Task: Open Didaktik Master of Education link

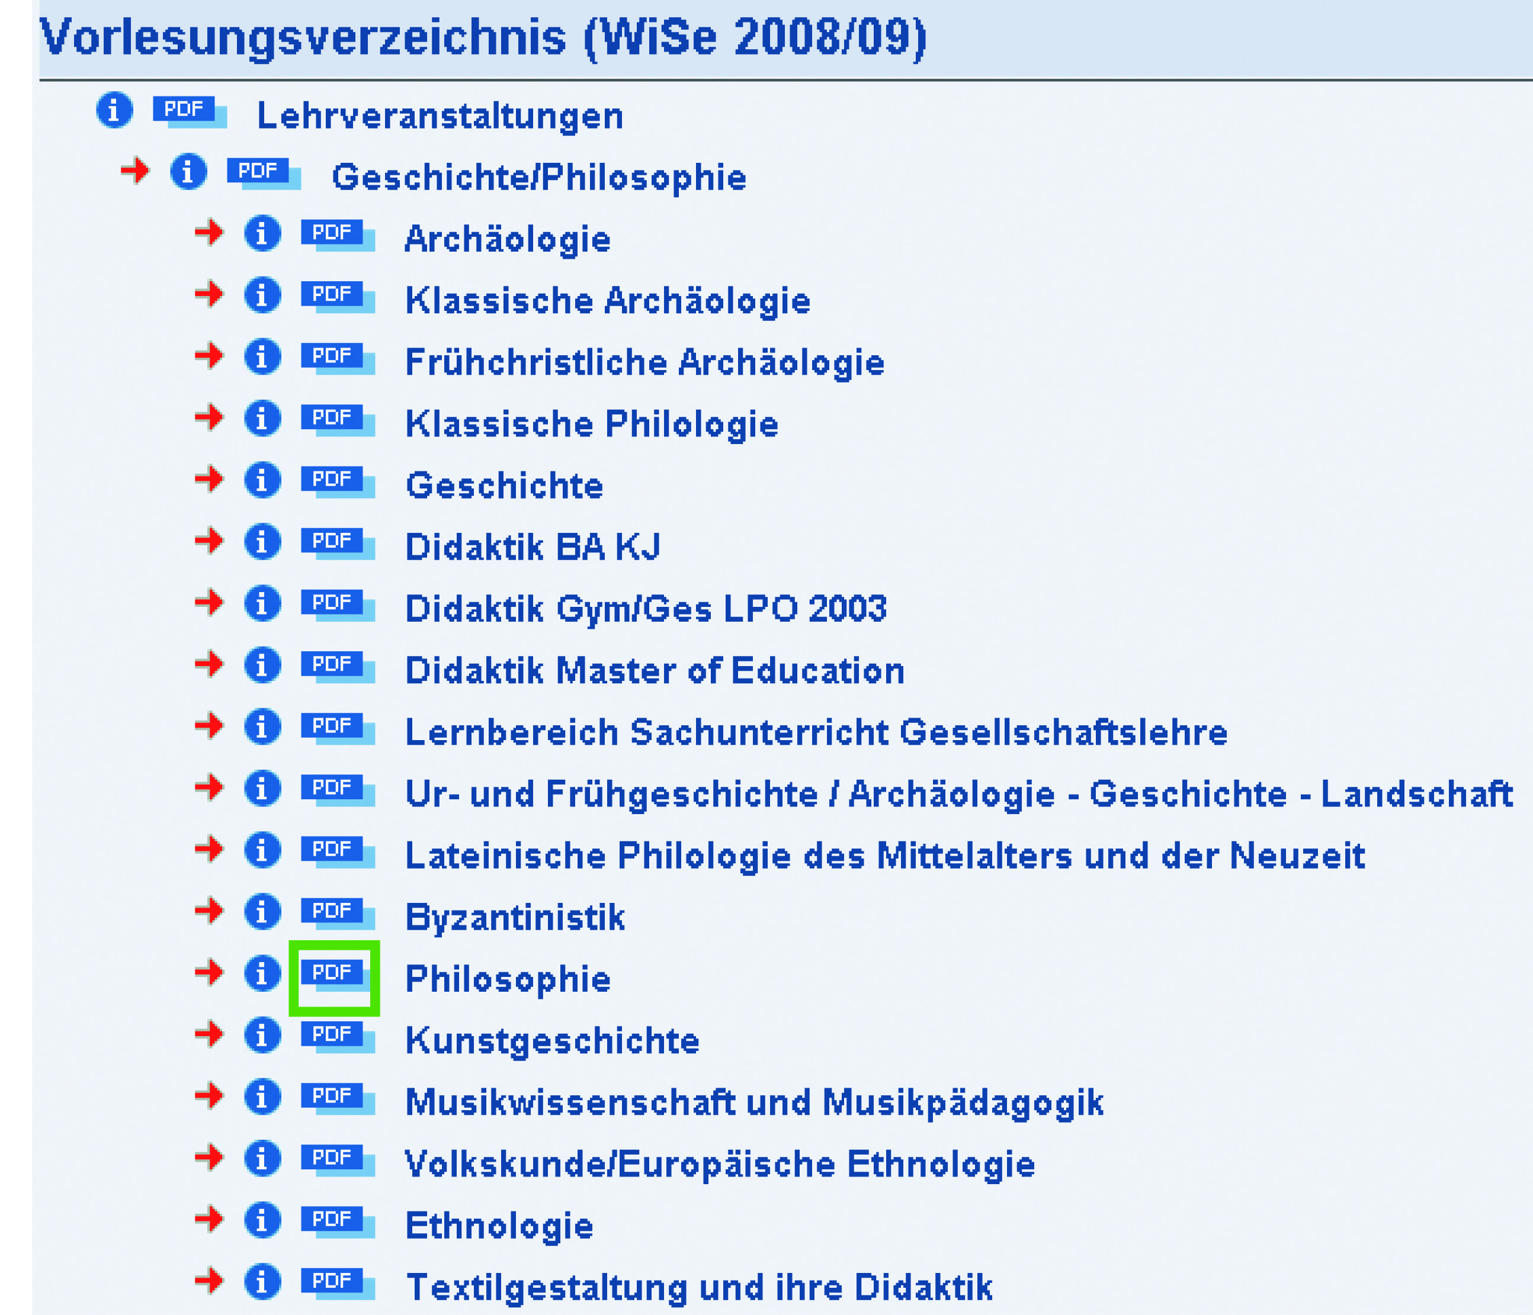Action: [x=654, y=671]
